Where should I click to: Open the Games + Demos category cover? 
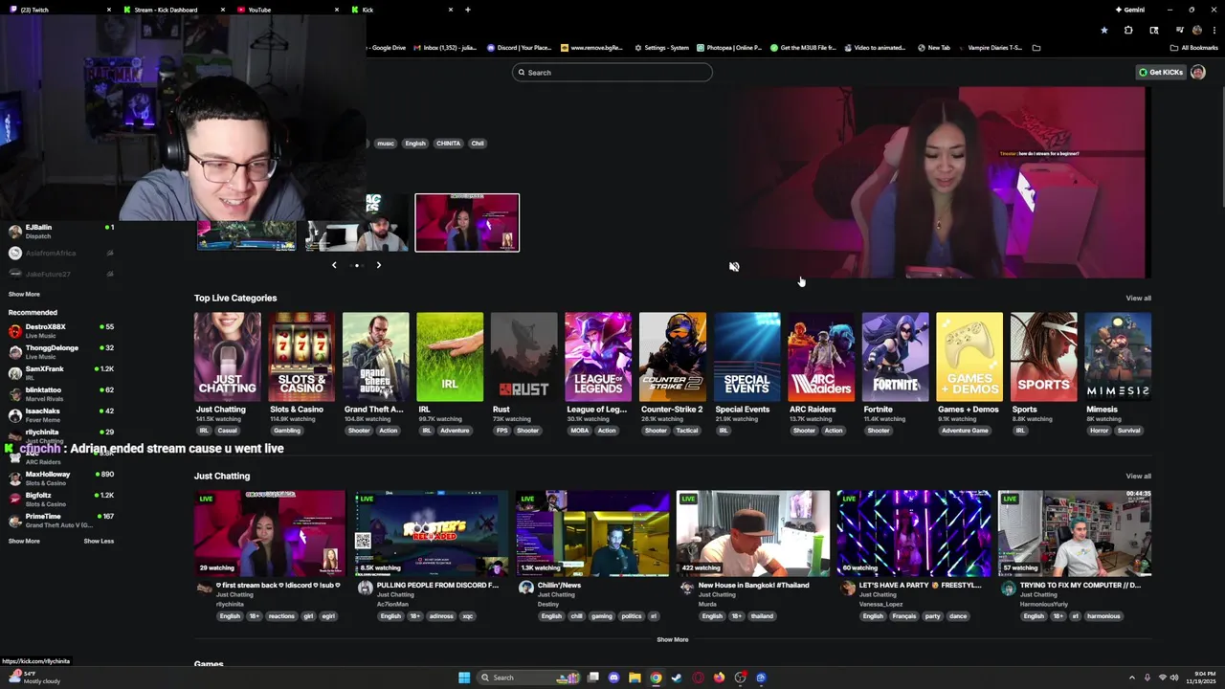click(x=969, y=356)
